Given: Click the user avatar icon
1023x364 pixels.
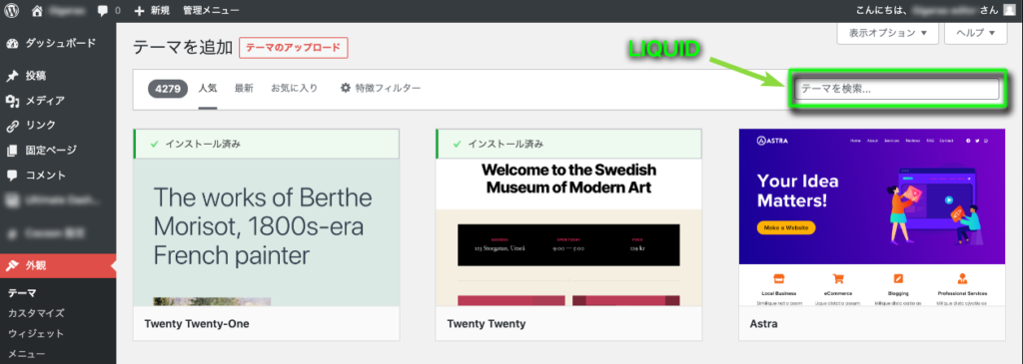Looking at the screenshot, I should coord(1009,10).
